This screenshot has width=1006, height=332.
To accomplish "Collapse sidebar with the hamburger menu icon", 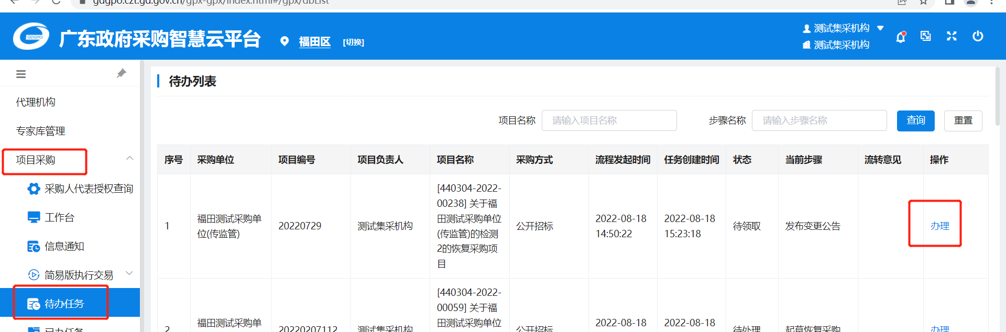I will 21,74.
